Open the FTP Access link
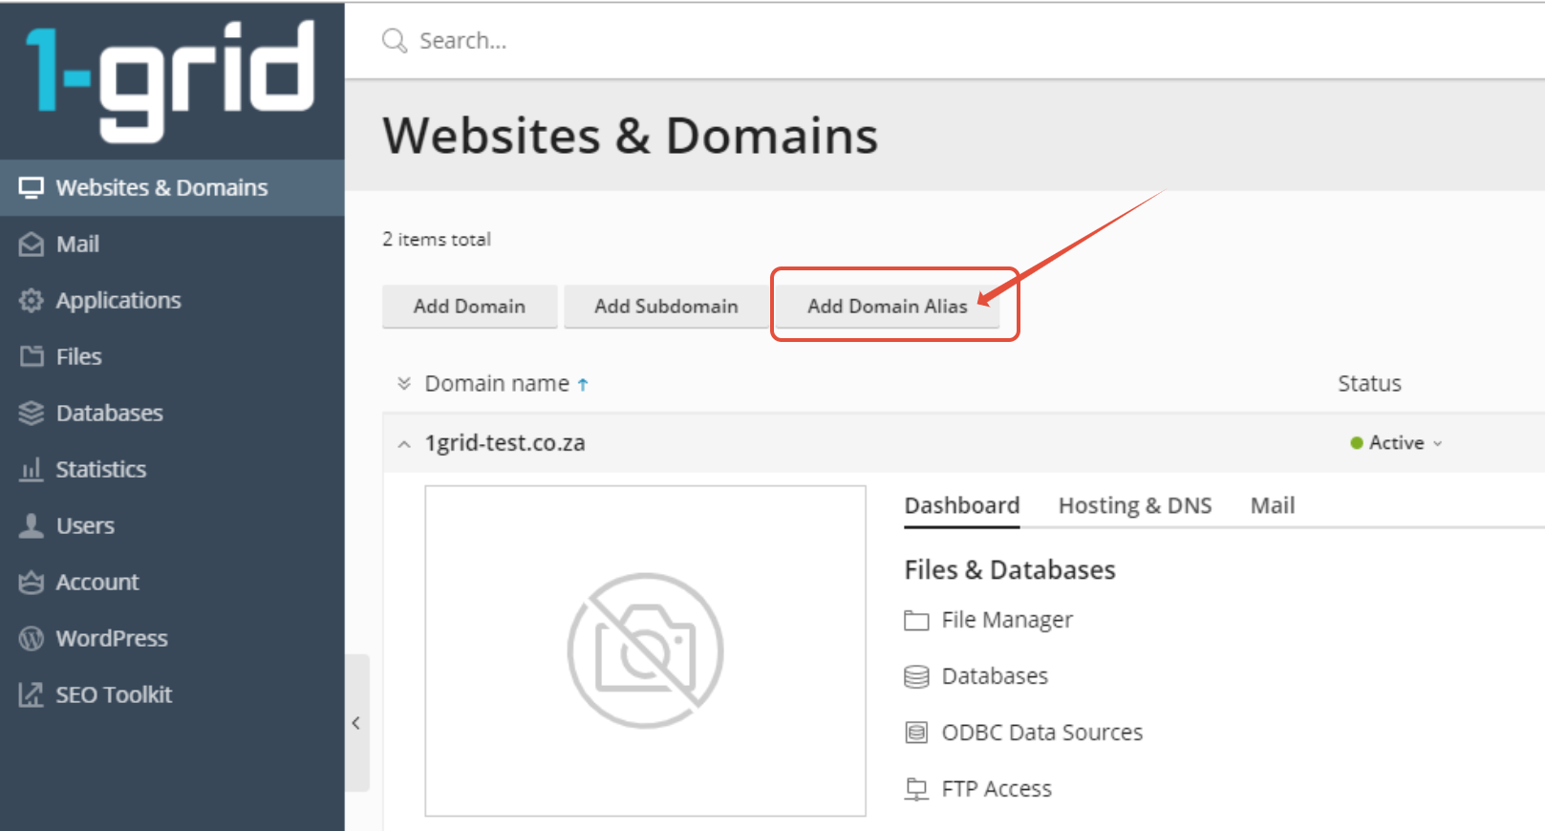This screenshot has height=831, width=1545. point(997,789)
